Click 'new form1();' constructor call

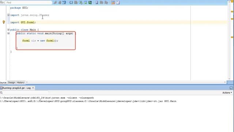pyautogui.click(x=49, y=41)
